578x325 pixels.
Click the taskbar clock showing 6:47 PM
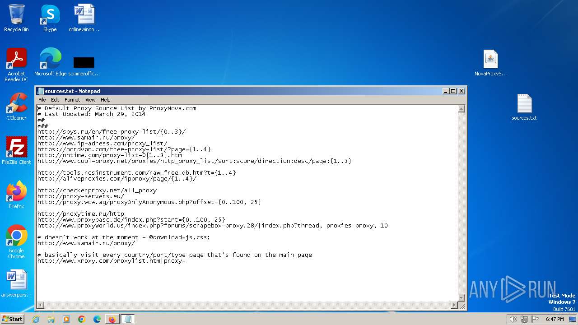tap(555, 319)
